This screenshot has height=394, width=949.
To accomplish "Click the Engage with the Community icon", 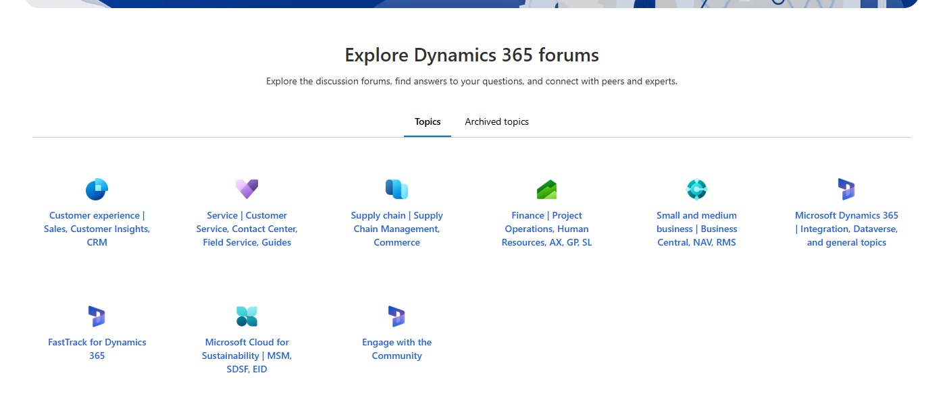I will (x=396, y=316).
